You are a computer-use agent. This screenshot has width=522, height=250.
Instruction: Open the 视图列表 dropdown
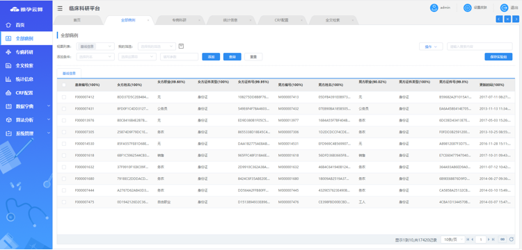(95, 47)
